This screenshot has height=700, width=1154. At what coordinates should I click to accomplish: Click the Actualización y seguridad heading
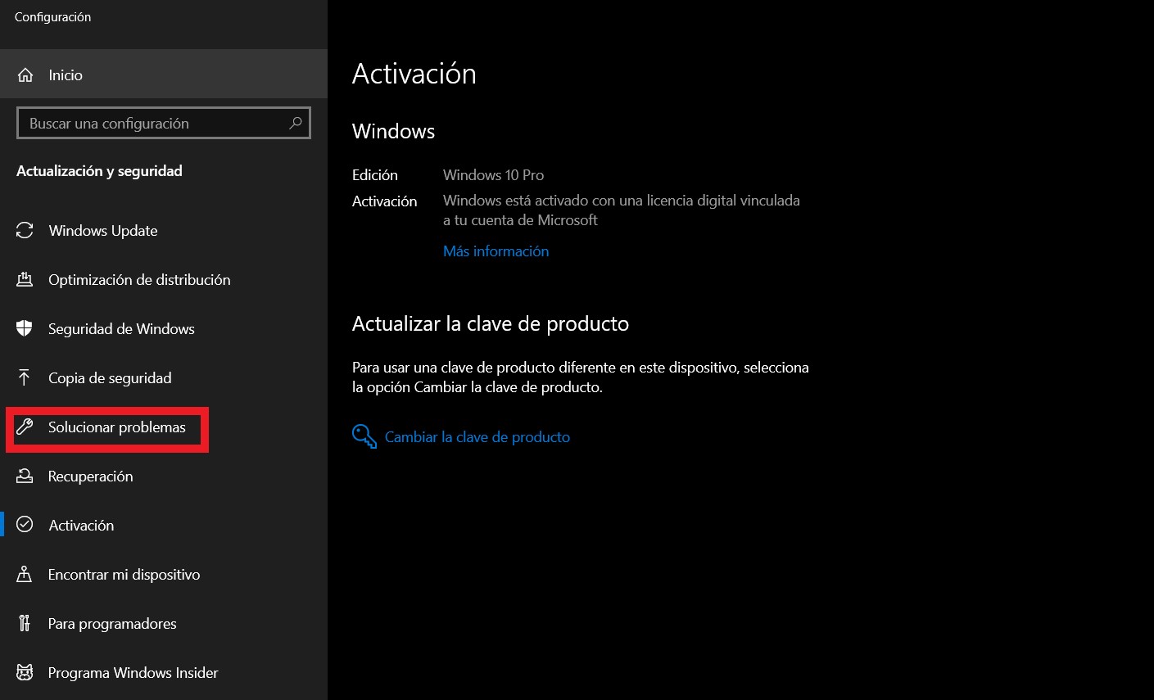pos(99,171)
